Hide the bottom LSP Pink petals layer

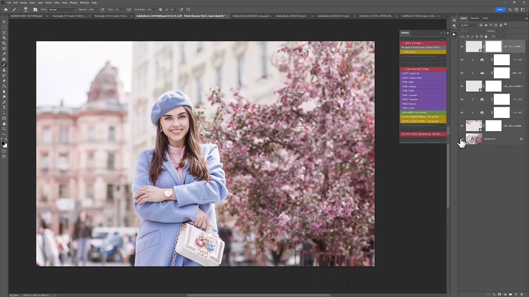point(462,126)
